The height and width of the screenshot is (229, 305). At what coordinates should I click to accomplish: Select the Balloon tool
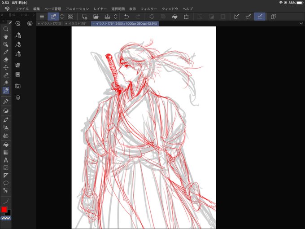pos(6,183)
